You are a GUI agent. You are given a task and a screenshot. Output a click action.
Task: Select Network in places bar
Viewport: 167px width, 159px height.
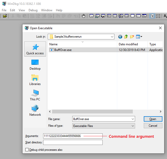pos(35,111)
